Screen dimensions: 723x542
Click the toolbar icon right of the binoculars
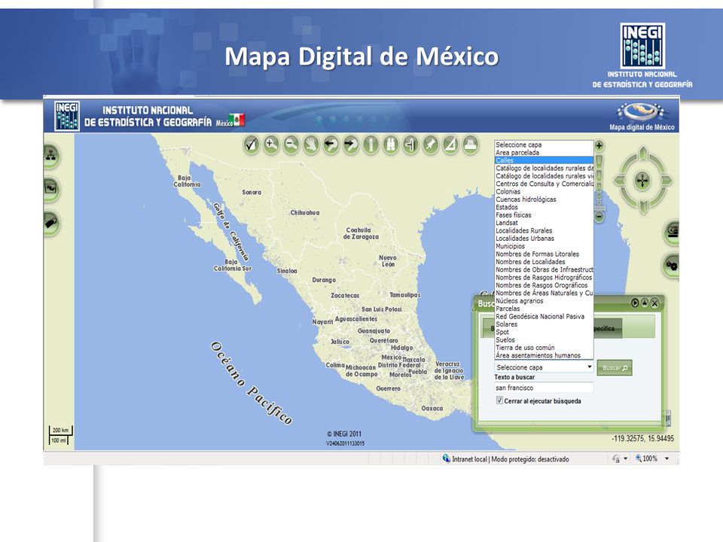point(410,145)
